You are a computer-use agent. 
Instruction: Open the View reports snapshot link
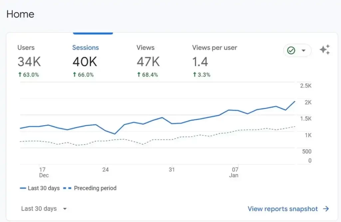283,209
